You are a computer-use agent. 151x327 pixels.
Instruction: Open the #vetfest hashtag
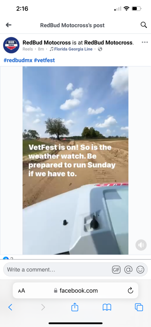coord(44,60)
